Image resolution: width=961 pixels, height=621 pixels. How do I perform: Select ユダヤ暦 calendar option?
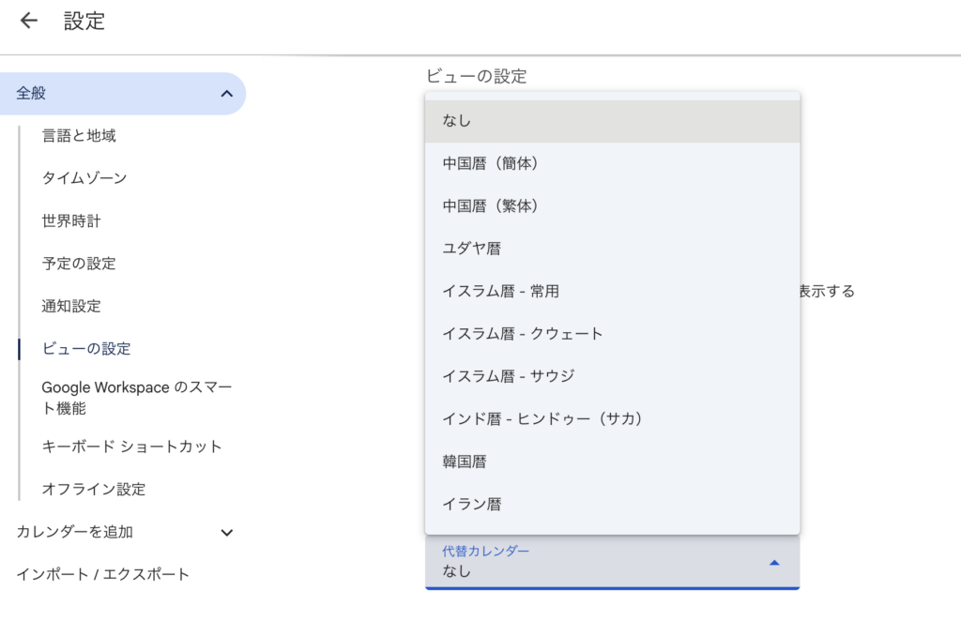[x=612, y=249]
